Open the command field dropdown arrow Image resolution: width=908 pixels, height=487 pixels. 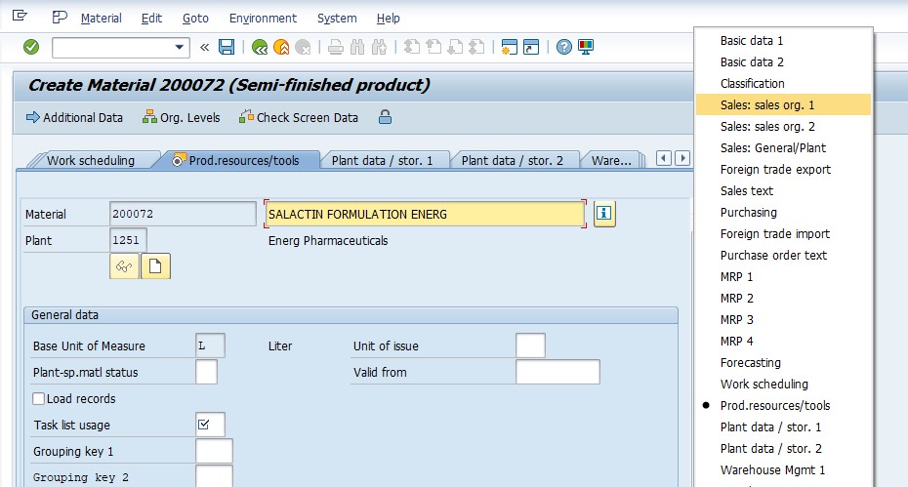coord(180,48)
